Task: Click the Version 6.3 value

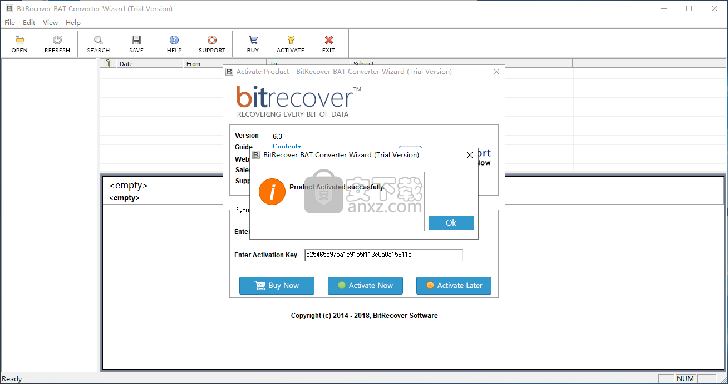Action: pos(277,136)
